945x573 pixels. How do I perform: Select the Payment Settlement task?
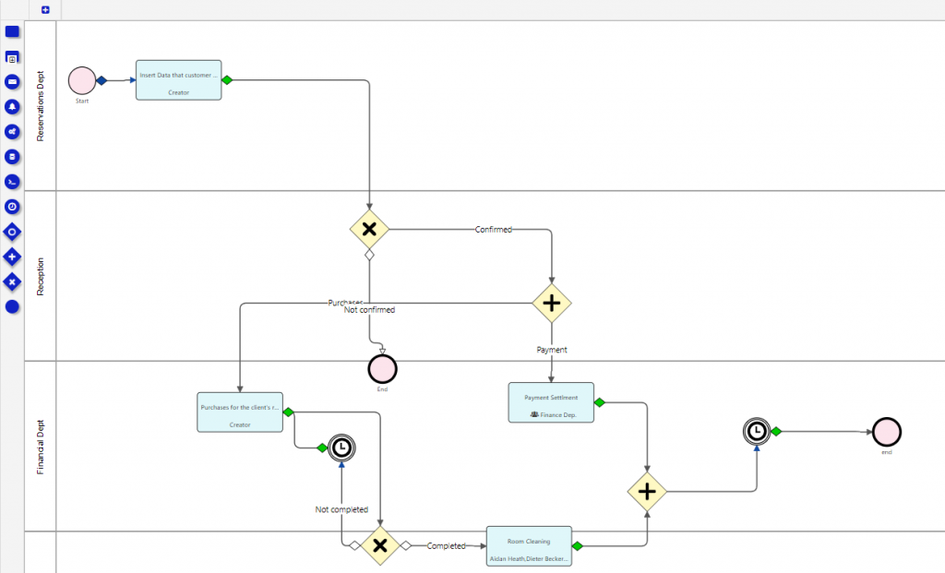click(x=551, y=401)
